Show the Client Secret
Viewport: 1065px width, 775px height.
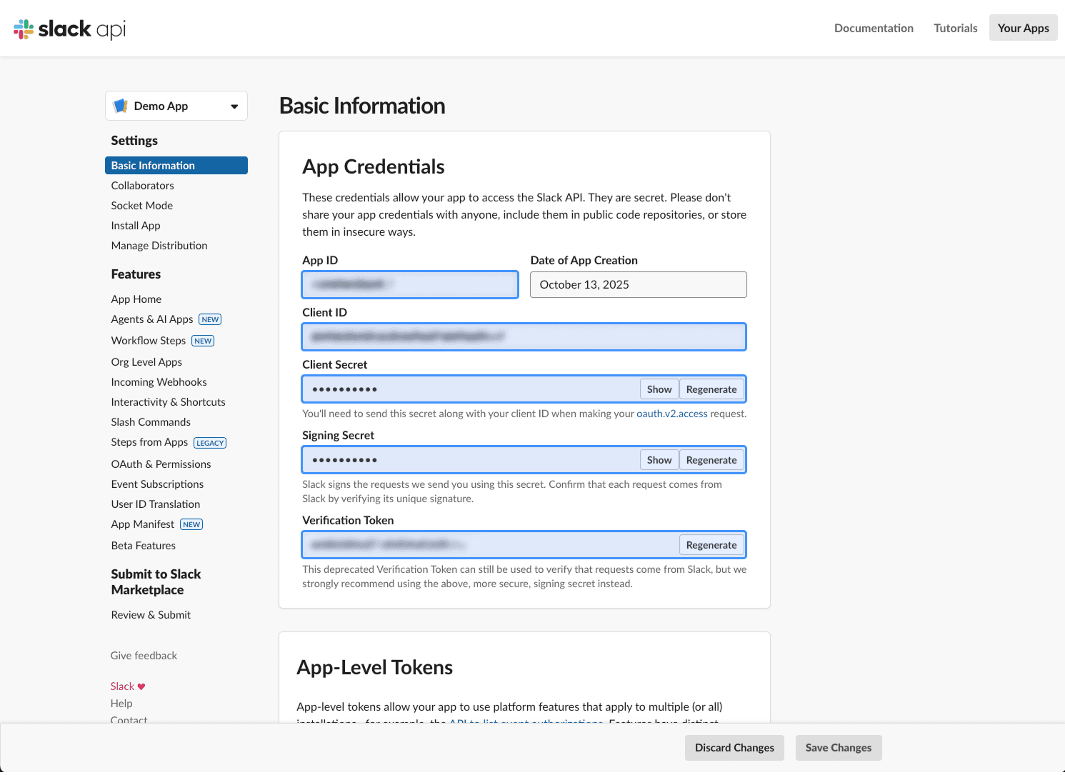[659, 389]
